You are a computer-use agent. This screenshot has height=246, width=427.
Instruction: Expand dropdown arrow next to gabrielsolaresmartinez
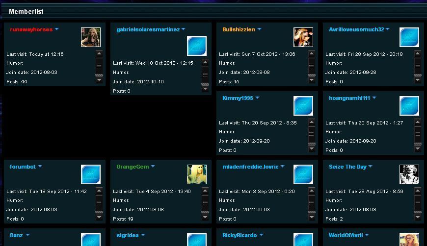(x=183, y=29)
